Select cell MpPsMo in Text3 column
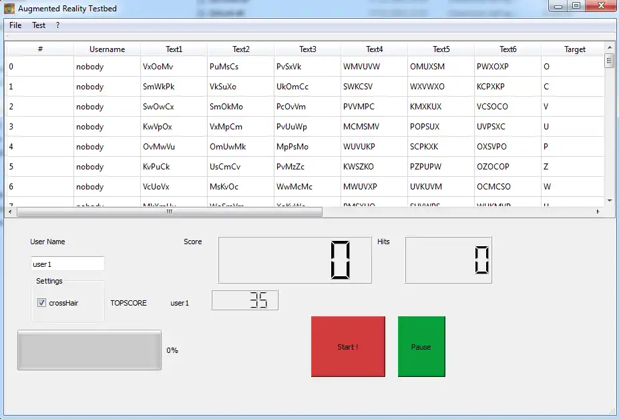 click(307, 146)
